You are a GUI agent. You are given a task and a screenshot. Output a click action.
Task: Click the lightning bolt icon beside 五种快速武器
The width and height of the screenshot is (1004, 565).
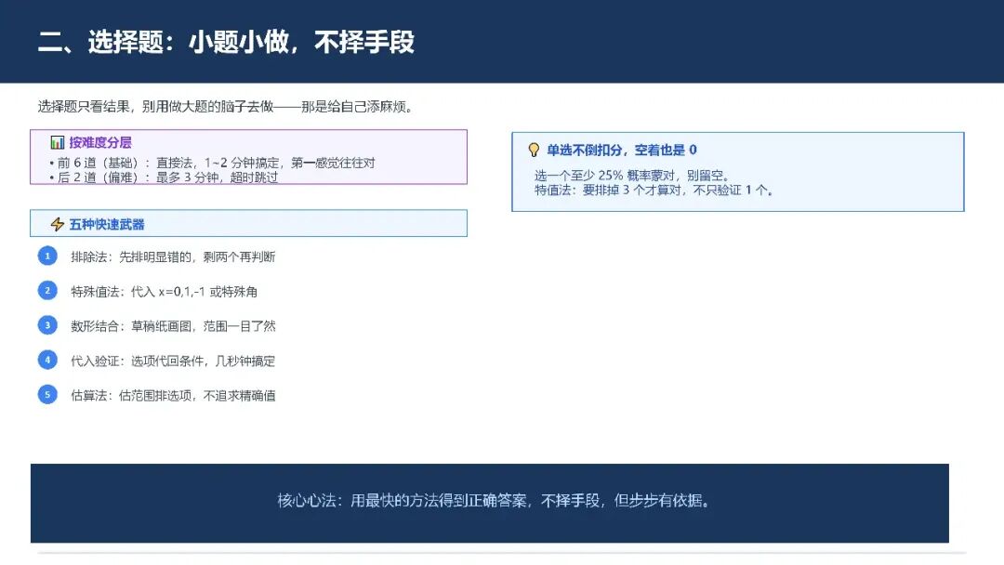(58, 224)
